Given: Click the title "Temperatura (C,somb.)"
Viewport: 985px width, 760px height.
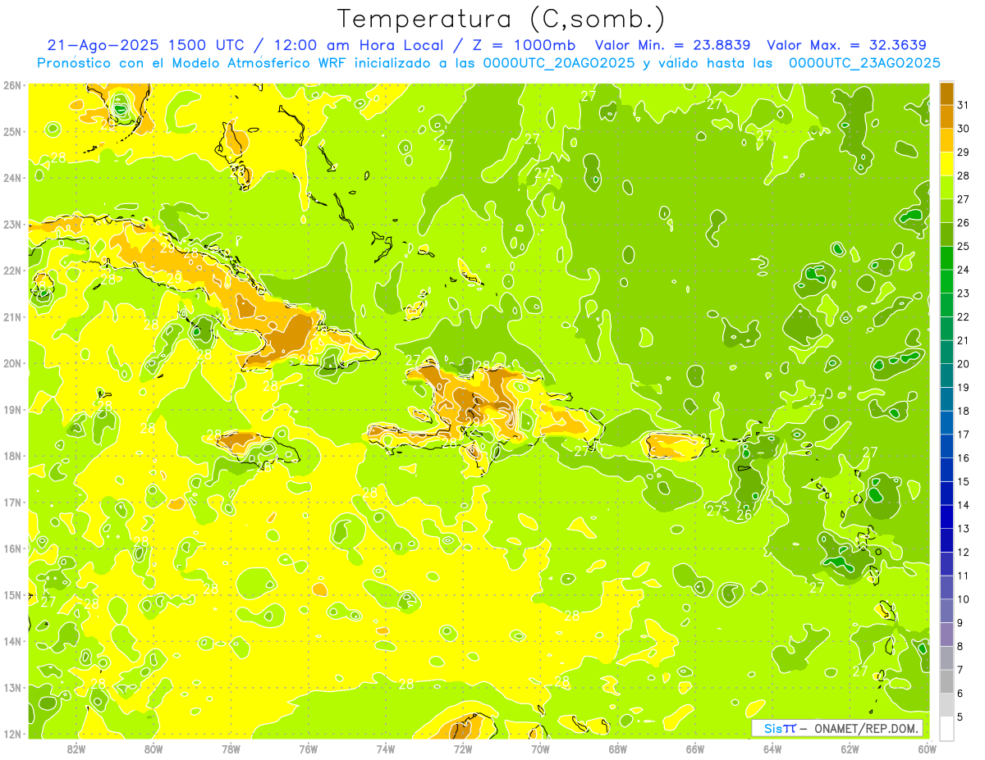Looking at the screenshot, I should coord(502,19).
